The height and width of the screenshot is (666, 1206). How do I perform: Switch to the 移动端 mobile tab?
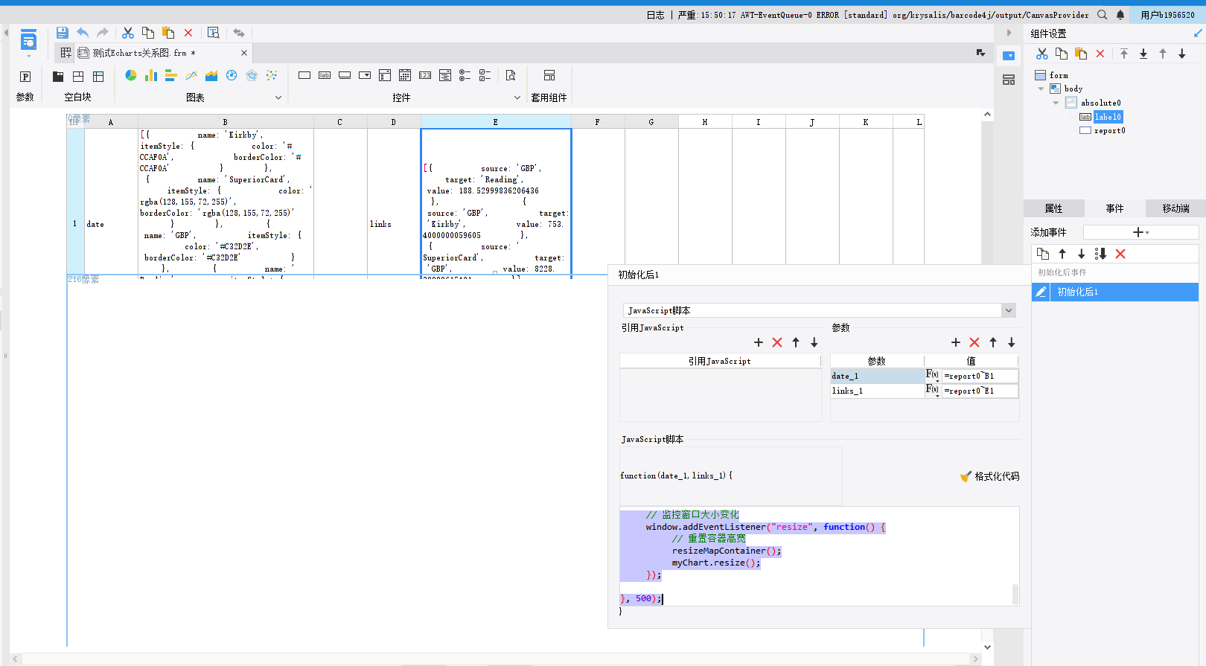[1175, 208]
